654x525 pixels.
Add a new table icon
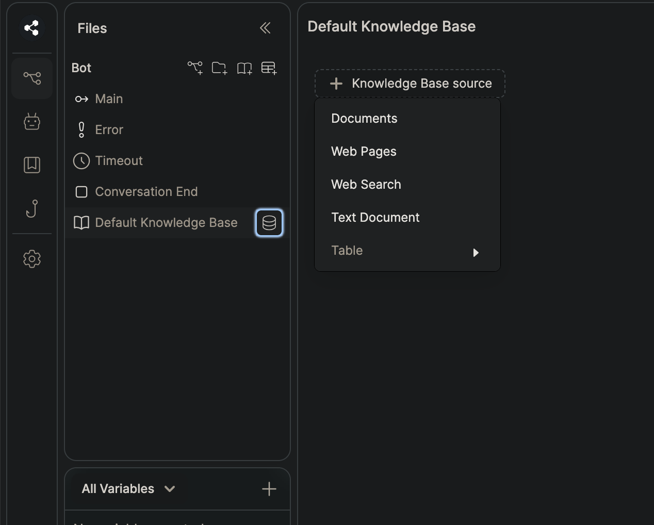point(269,68)
